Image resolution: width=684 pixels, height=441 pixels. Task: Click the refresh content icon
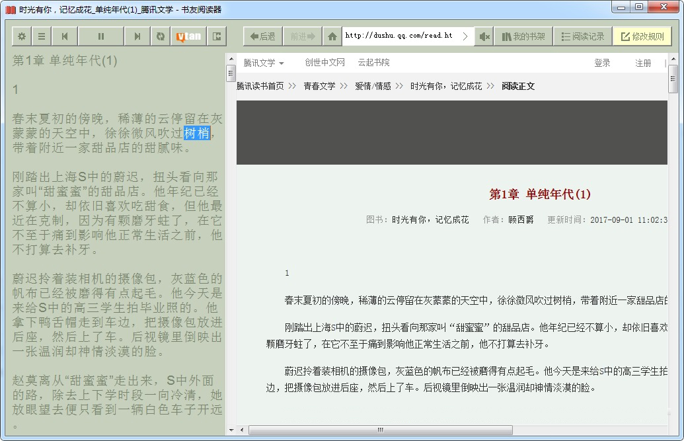160,36
